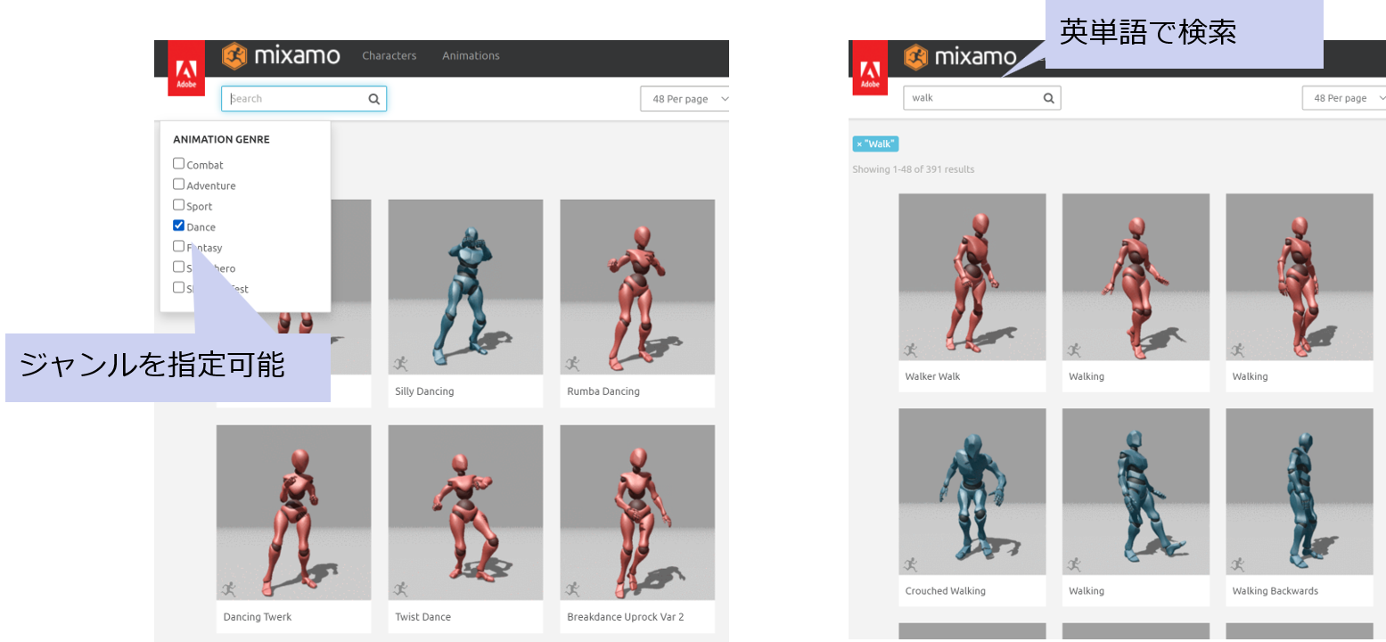Image resolution: width=1386 pixels, height=642 pixels.
Task: Select the Walking Backwards animation thumbnail
Action: coord(1300,492)
